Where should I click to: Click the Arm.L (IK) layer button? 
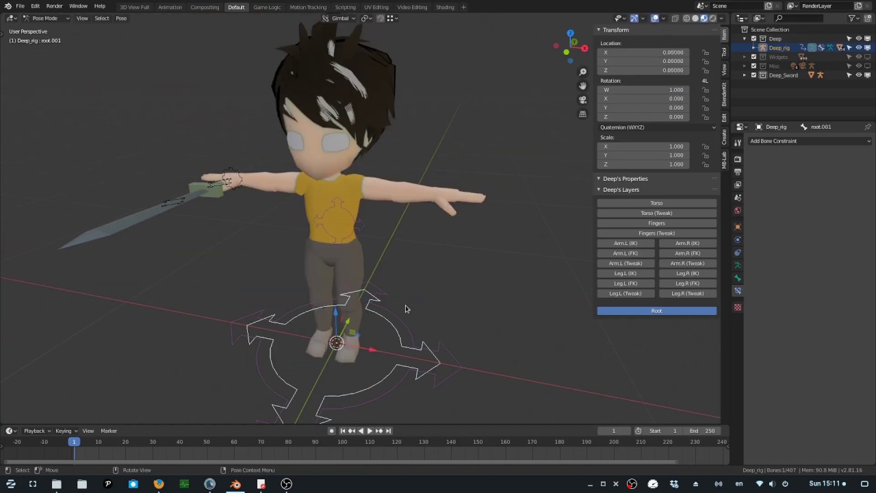(626, 243)
